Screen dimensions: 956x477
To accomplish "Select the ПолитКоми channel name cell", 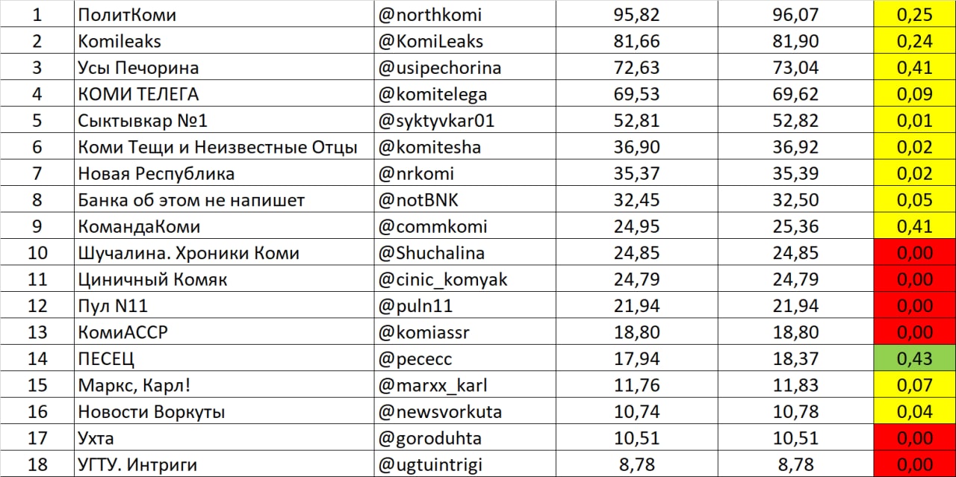I will click(x=224, y=14).
